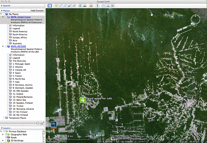The image size is (207, 143).
Task: Click the Add Path tool icon
Action: (x=65, y=6)
